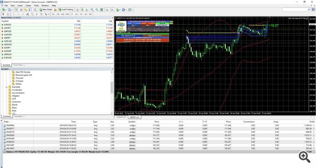This screenshot has width=316, height=168.
Task: Select the Trendline drawing tool
Action: pos(23,14)
